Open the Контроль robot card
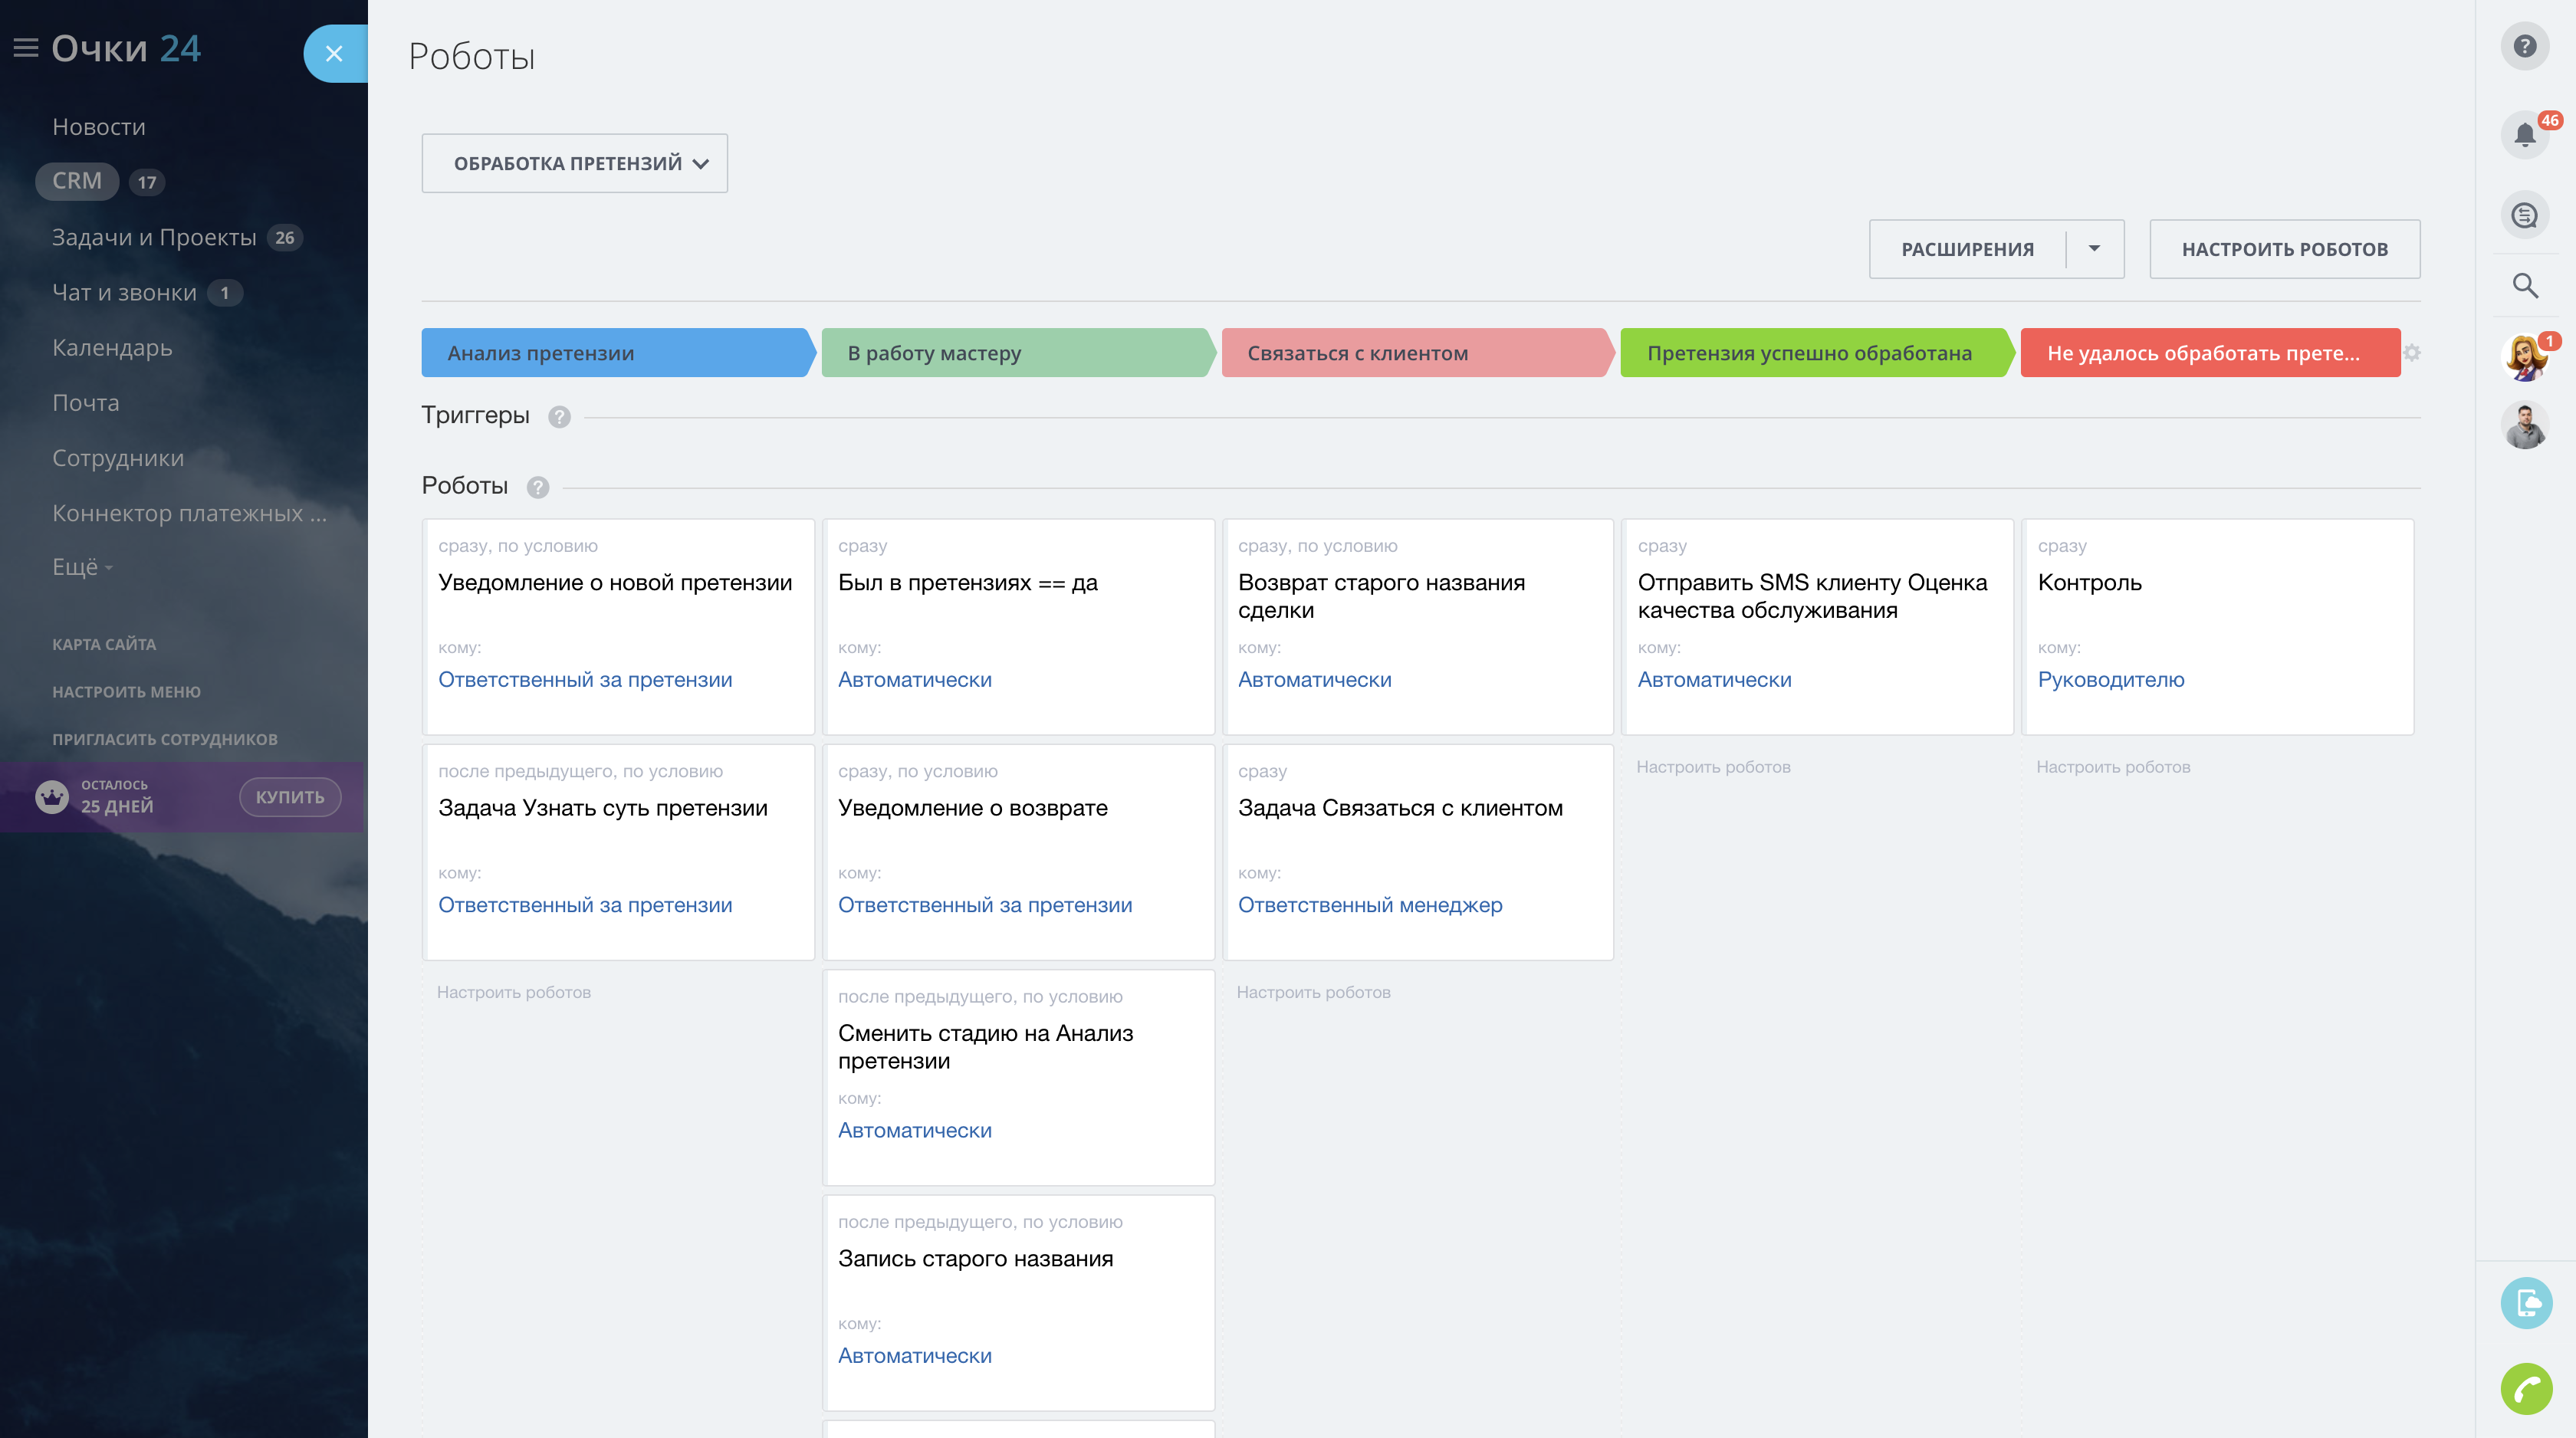This screenshot has height=1438, width=2576. pos(2217,625)
